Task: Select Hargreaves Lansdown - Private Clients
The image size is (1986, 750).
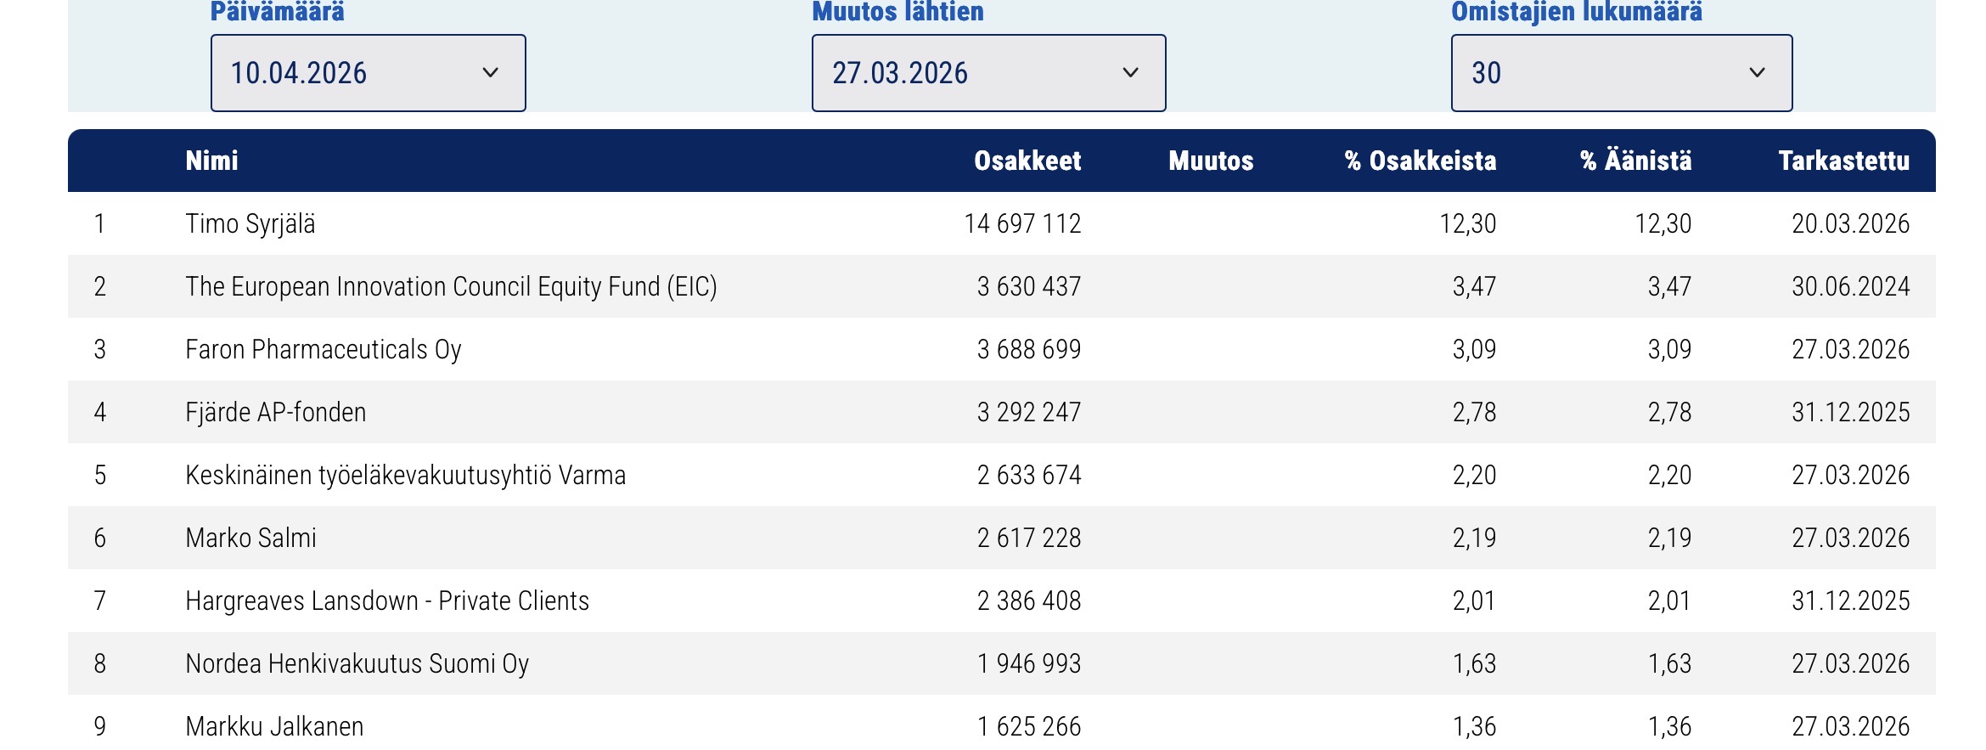Action: (x=387, y=601)
